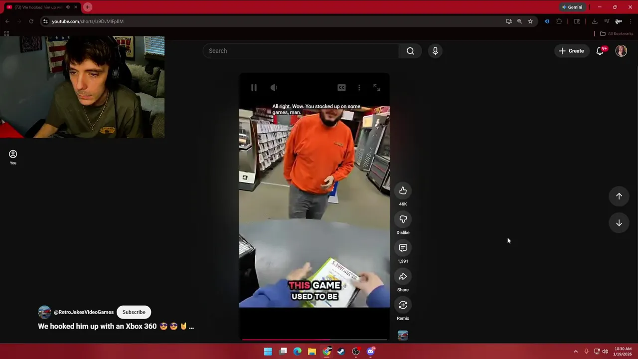This screenshot has width=638, height=359.
Task: Select the YouTube browser tab
Action: [41, 7]
